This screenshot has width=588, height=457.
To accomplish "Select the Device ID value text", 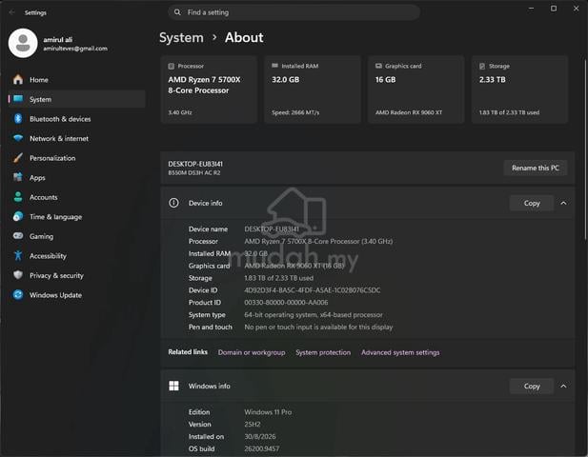I will click(313, 290).
